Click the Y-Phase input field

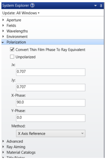pyautogui.click(x=51, y=118)
